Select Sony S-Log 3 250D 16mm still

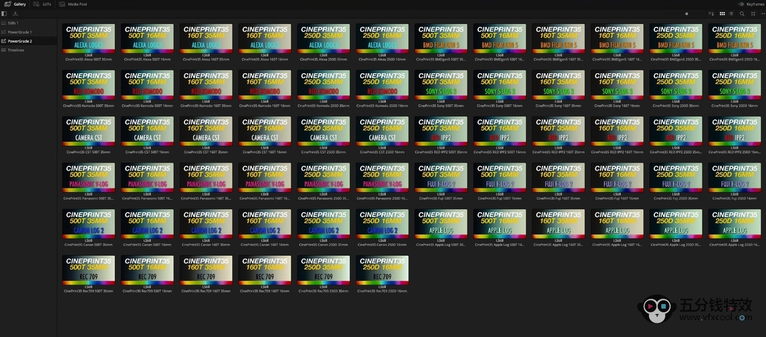734,85
